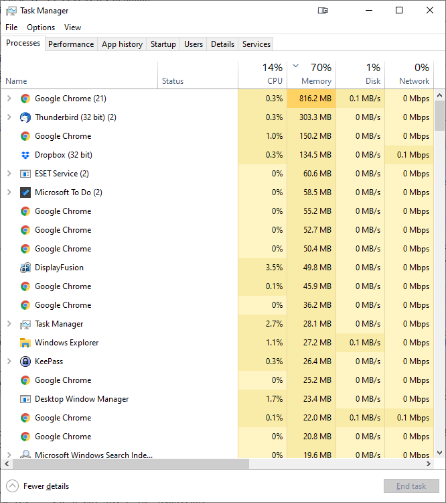The width and height of the screenshot is (446, 503).
Task: Select the Windows Explorer row name
Action: click(67, 343)
